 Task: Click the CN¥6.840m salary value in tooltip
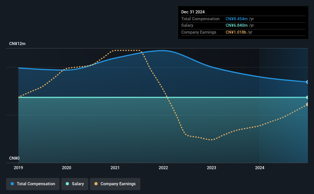236,26
